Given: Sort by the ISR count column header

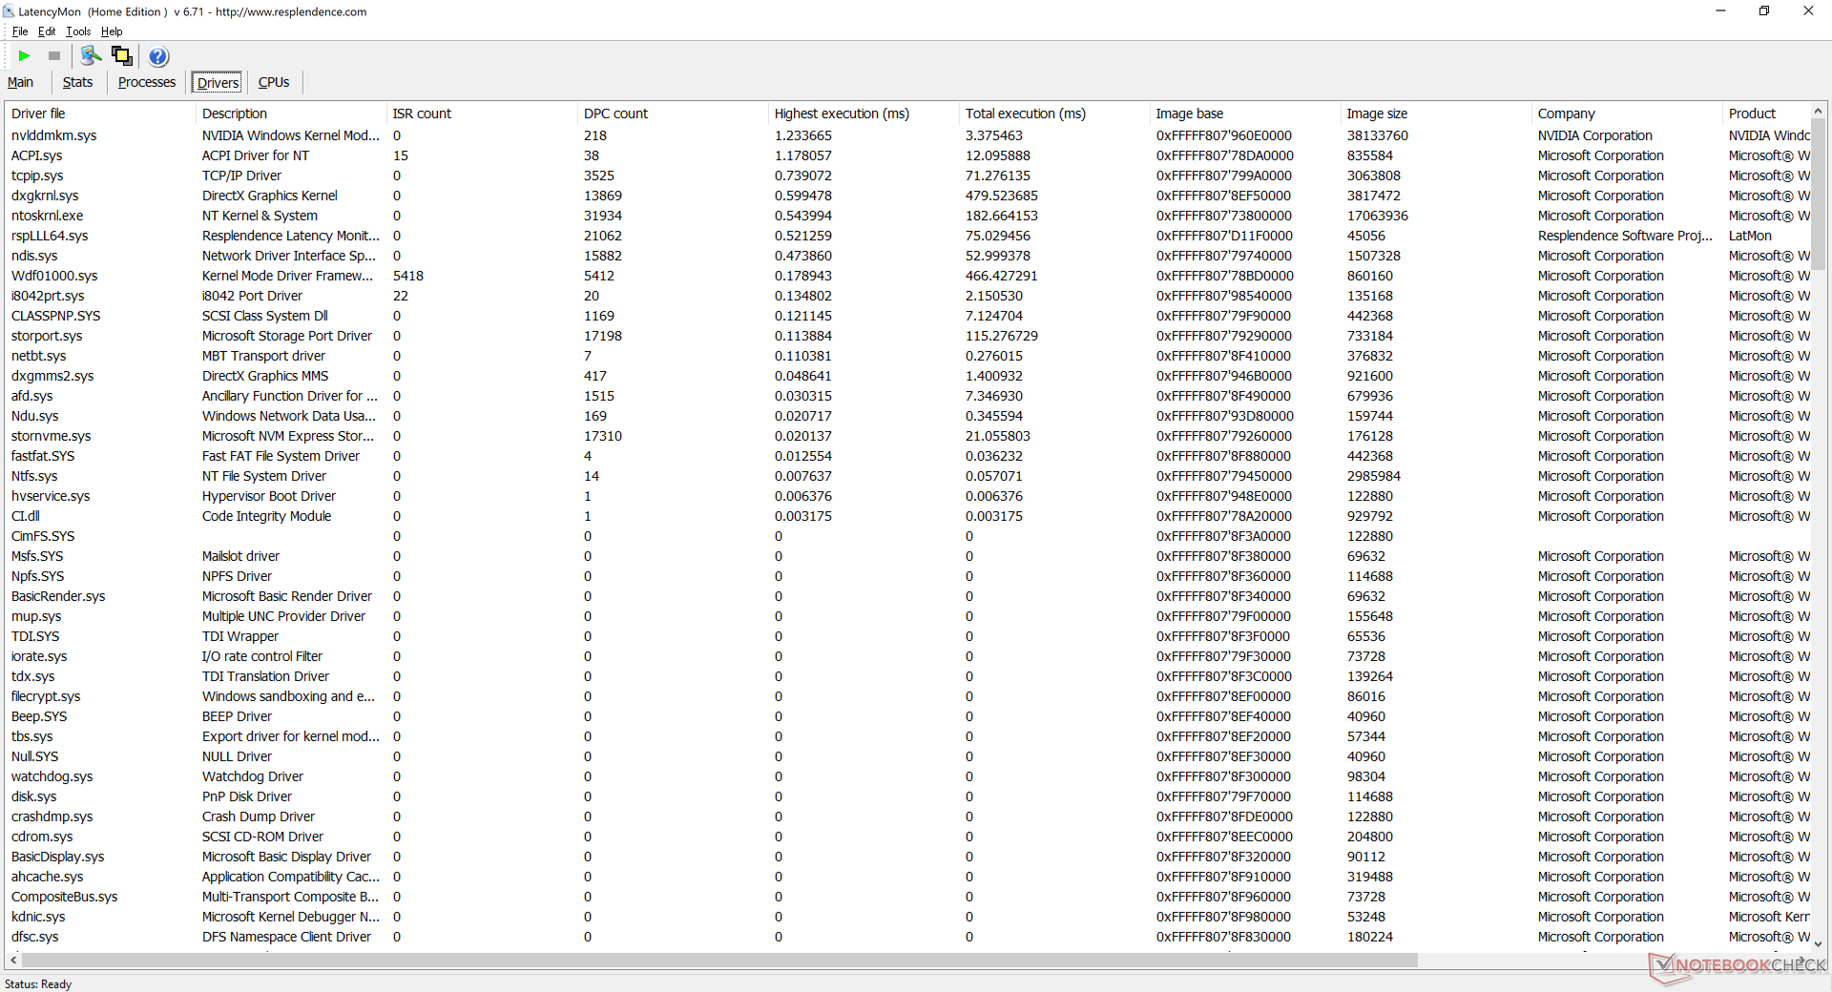Looking at the screenshot, I should tap(422, 114).
